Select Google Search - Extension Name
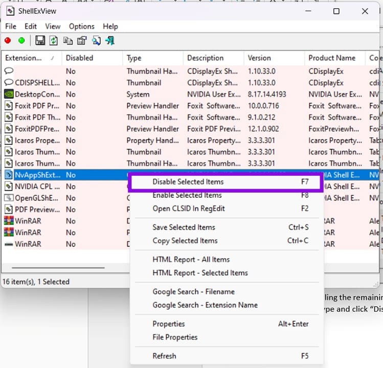The width and height of the screenshot is (383, 368). (x=227, y=305)
